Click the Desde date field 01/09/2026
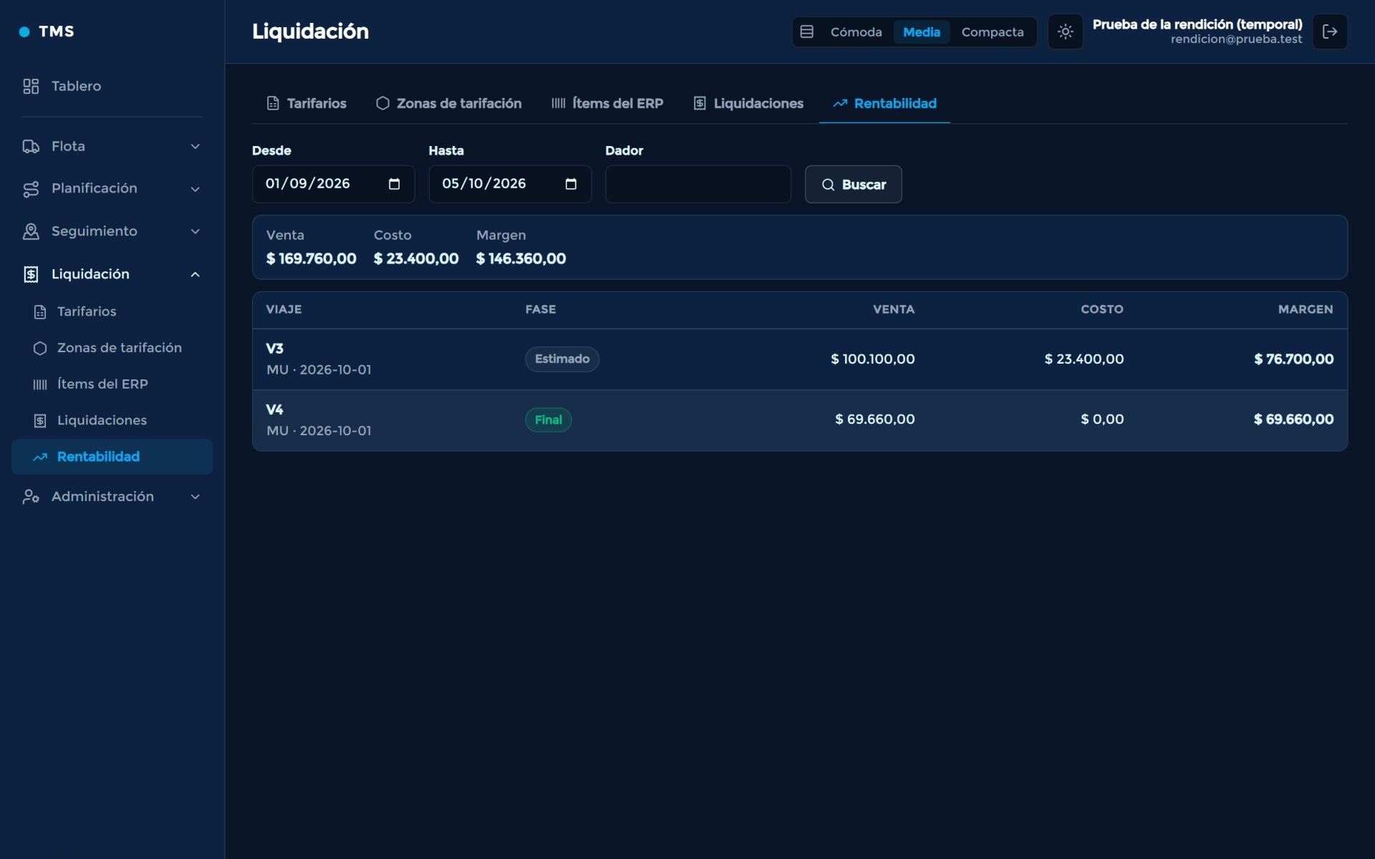Screen dimensions: 1375x859 tap(333, 185)
